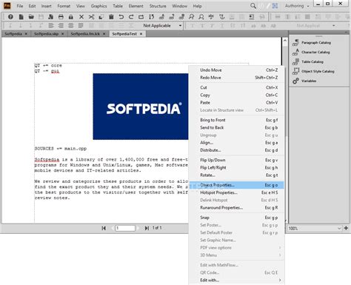The width and height of the screenshot is (351, 285).
Task: Close the SoftpediaTest tab
Action: [141, 34]
